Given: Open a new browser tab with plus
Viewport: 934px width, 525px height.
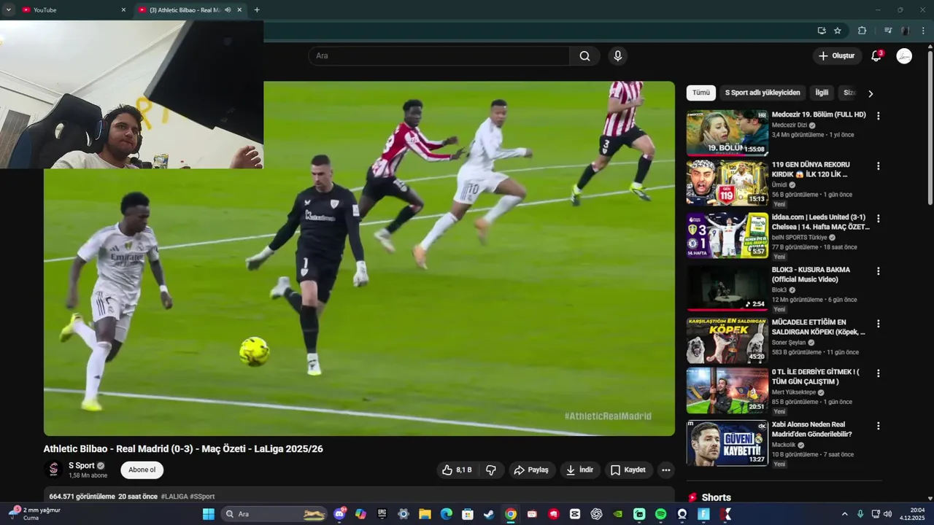Looking at the screenshot, I should point(257,10).
